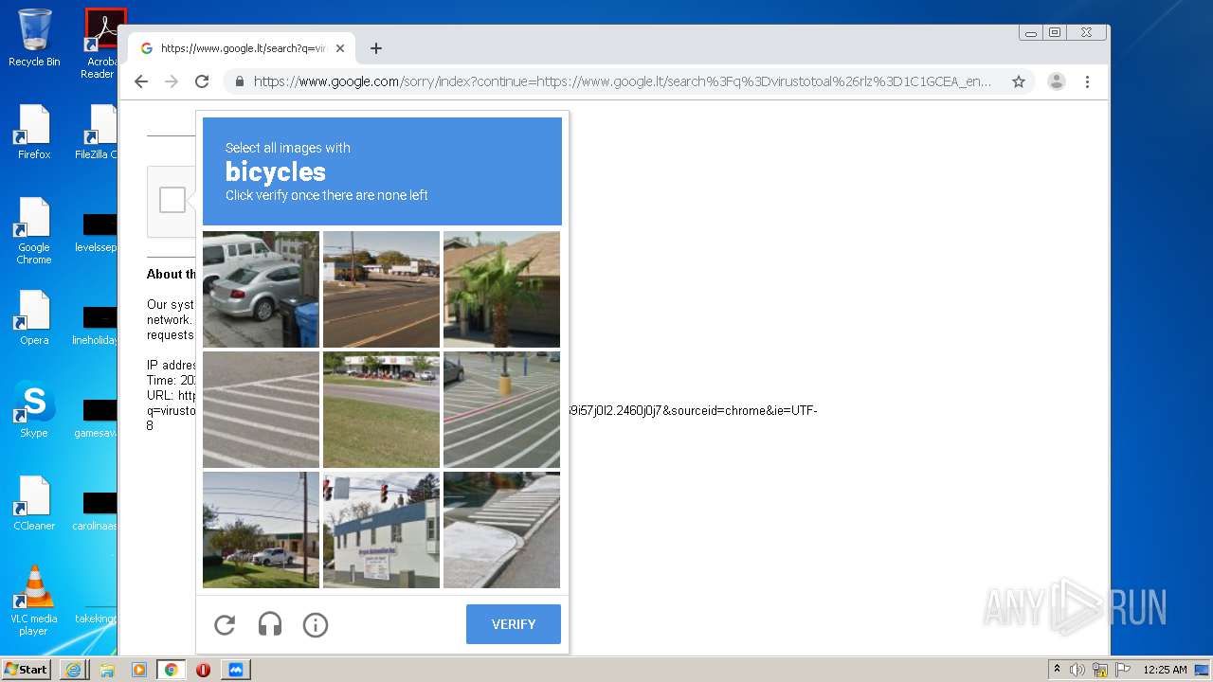
Task: Select tile with silver car and white van
Action: (261, 290)
